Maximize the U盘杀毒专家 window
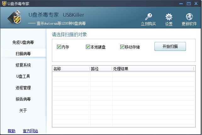Viewport: 202px width, 135px height. coord(189,3)
